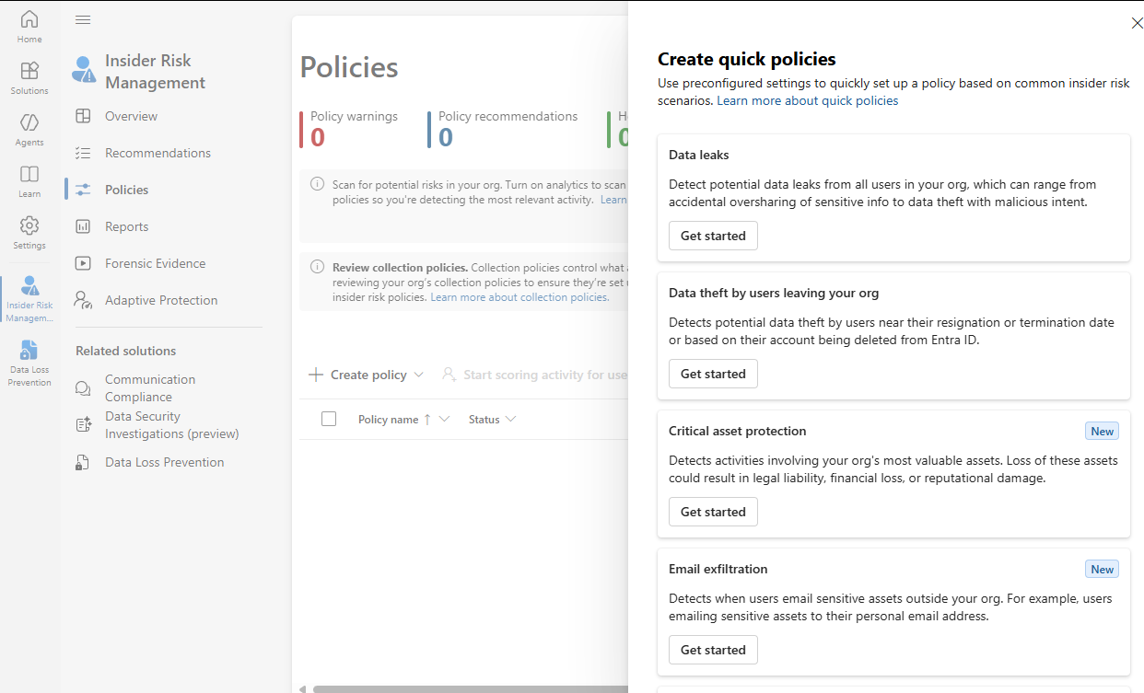Open Learn more about collection policies link
The image size is (1144, 693).
[x=519, y=297]
